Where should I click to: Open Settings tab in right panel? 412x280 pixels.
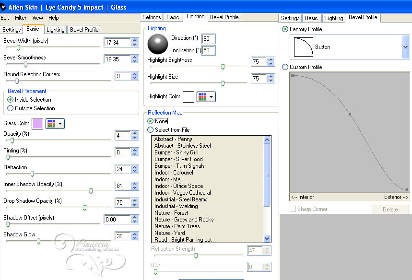[290, 18]
